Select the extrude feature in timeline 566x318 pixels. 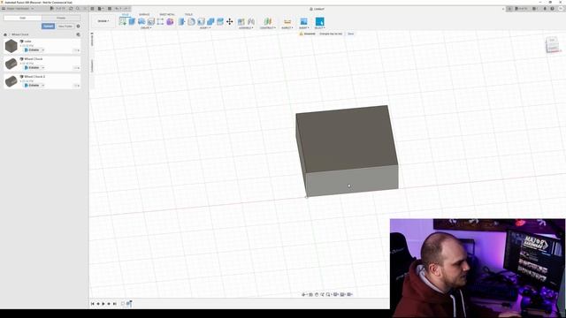point(128,304)
